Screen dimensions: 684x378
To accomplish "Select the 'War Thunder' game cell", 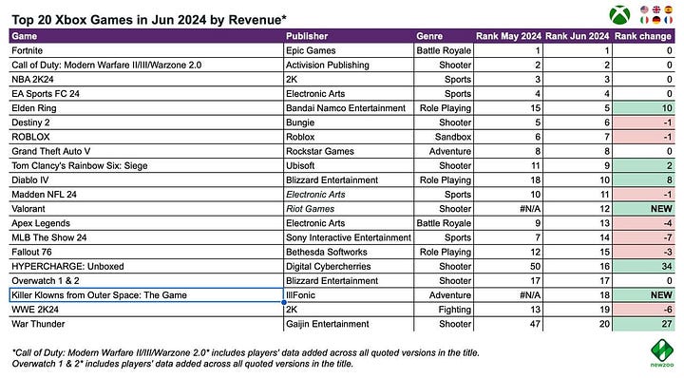I will click(x=146, y=324).
